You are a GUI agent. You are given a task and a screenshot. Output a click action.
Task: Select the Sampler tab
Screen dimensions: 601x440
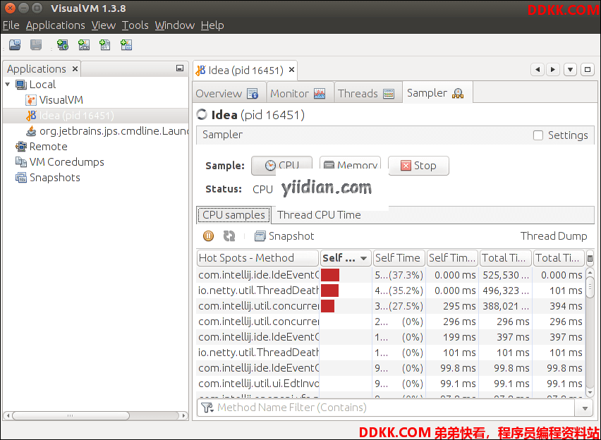(437, 93)
